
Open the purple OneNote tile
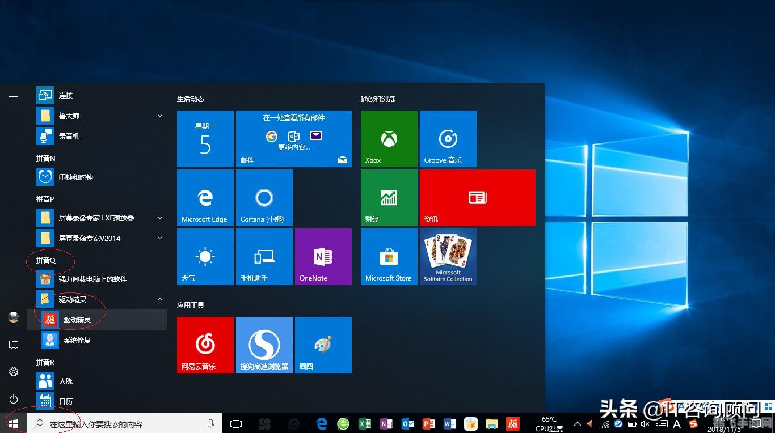coord(323,257)
